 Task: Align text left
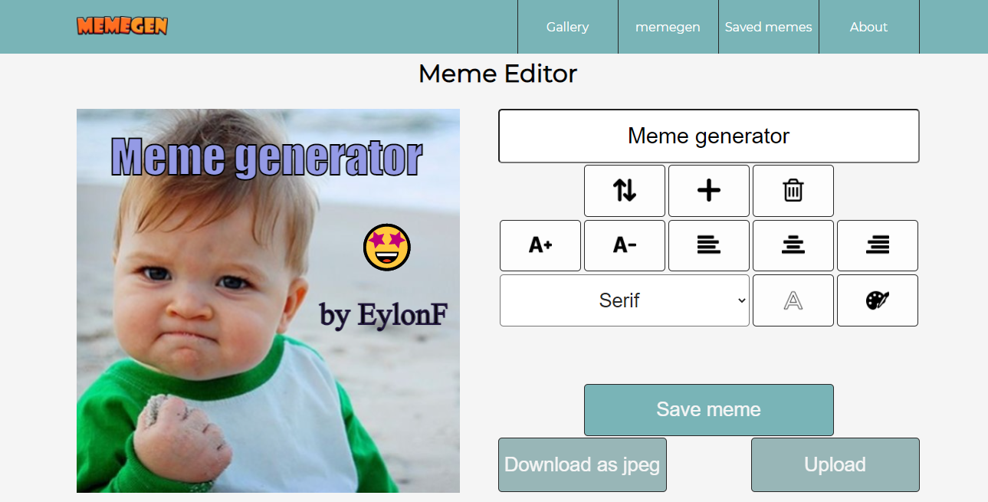tap(709, 245)
